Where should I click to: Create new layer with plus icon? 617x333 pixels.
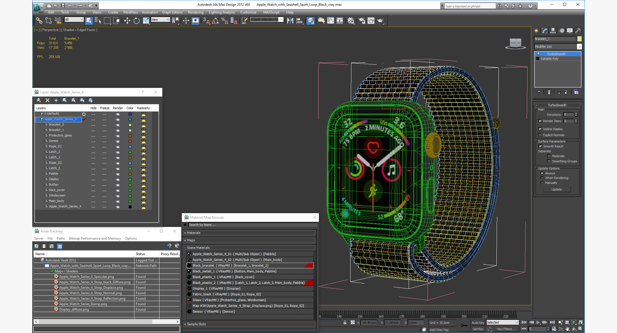[x=56, y=100]
